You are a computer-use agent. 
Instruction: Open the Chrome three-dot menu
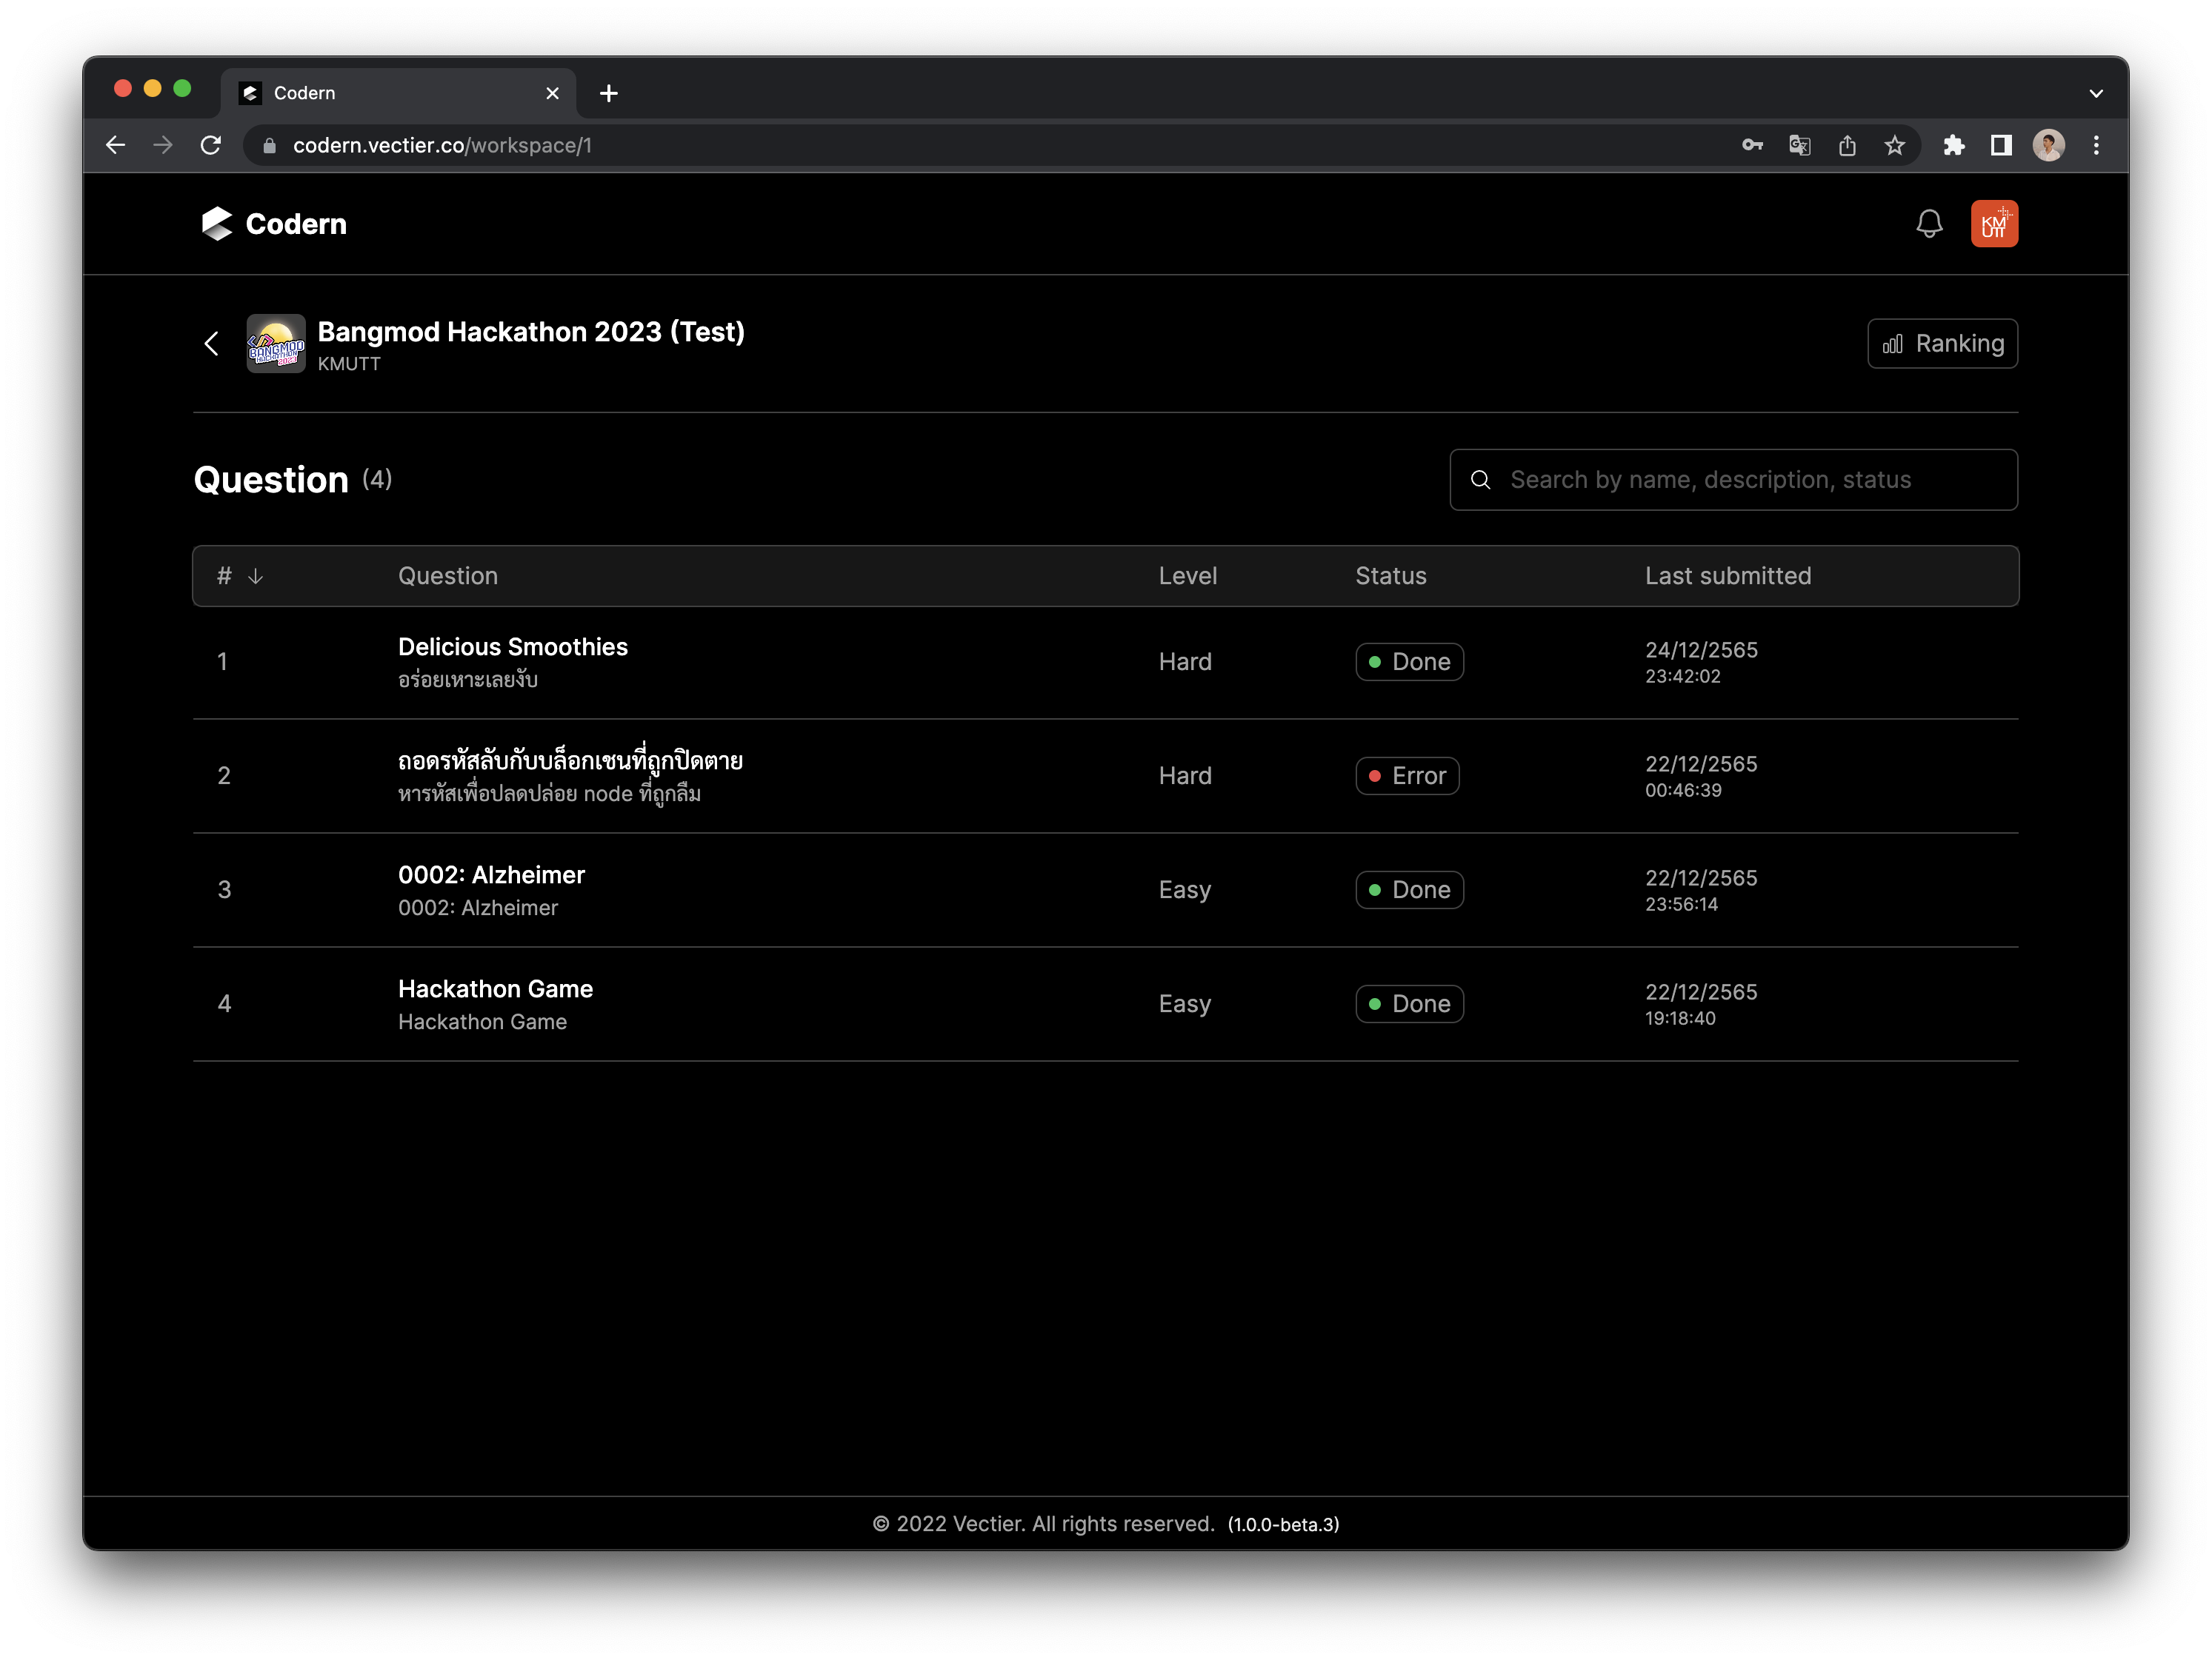(x=2096, y=146)
